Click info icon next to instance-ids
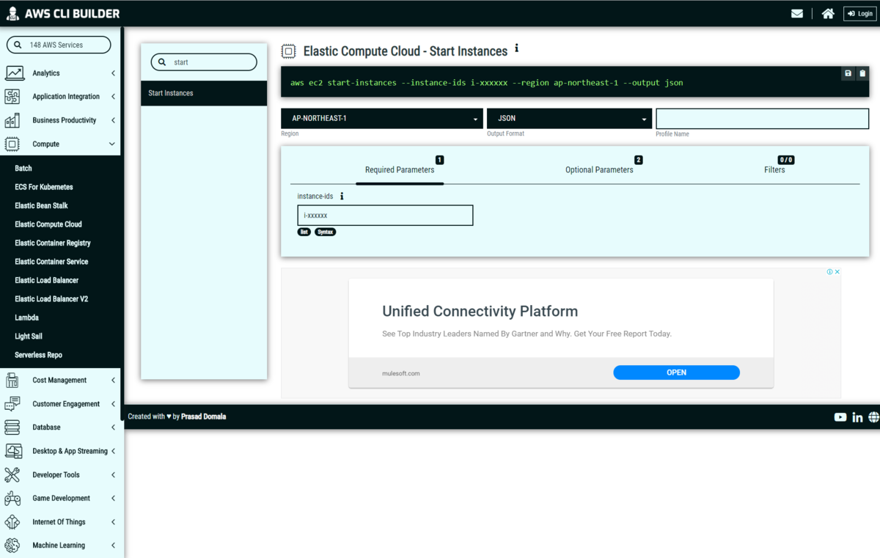This screenshot has height=558, width=880. [342, 197]
